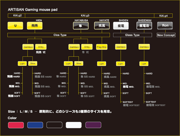Click the Glass Type category bar
This screenshot has height=136, width=180.
click(132, 35)
